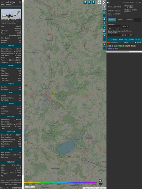Open the Airbus A400M aircraft photo
The image size is (142, 189).
11,15
